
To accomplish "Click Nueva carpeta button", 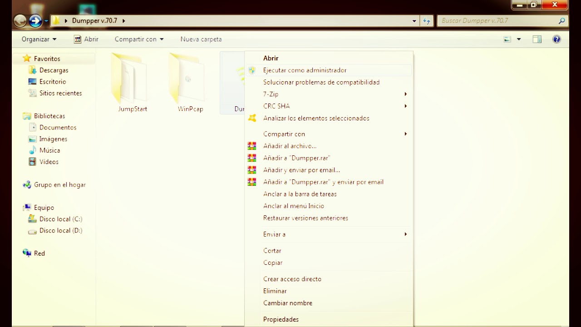I will (201, 39).
